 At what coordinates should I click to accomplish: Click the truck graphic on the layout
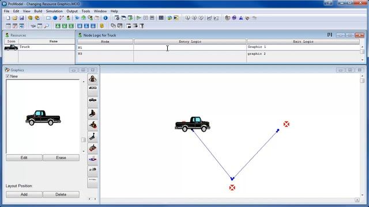point(193,124)
